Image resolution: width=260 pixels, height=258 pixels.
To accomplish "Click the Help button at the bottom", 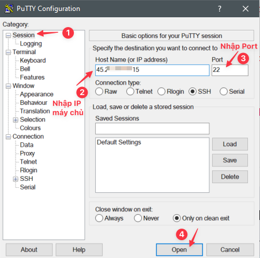I will [x=79, y=250].
